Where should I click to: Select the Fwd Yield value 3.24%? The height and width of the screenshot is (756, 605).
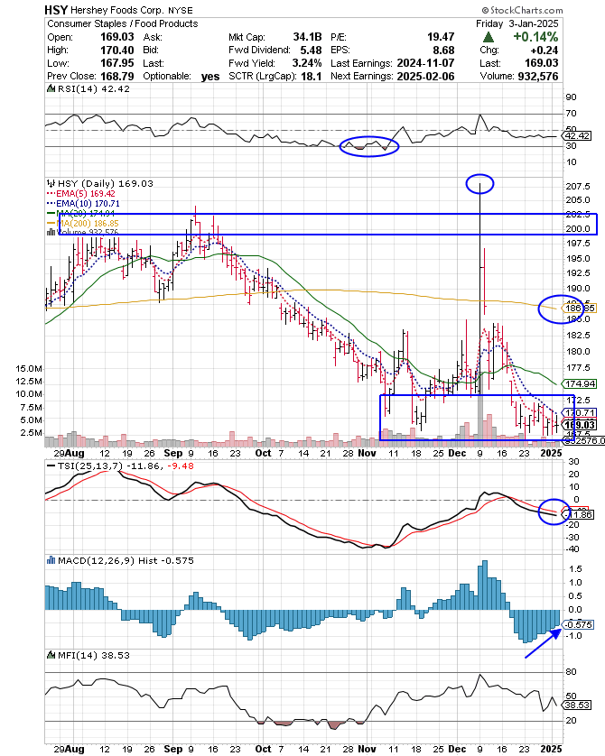click(307, 63)
